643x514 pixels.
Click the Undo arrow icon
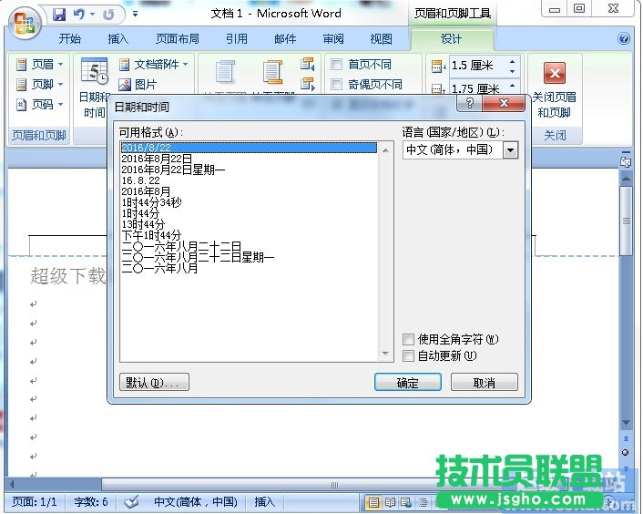pyautogui.click(x=78, y=15)
